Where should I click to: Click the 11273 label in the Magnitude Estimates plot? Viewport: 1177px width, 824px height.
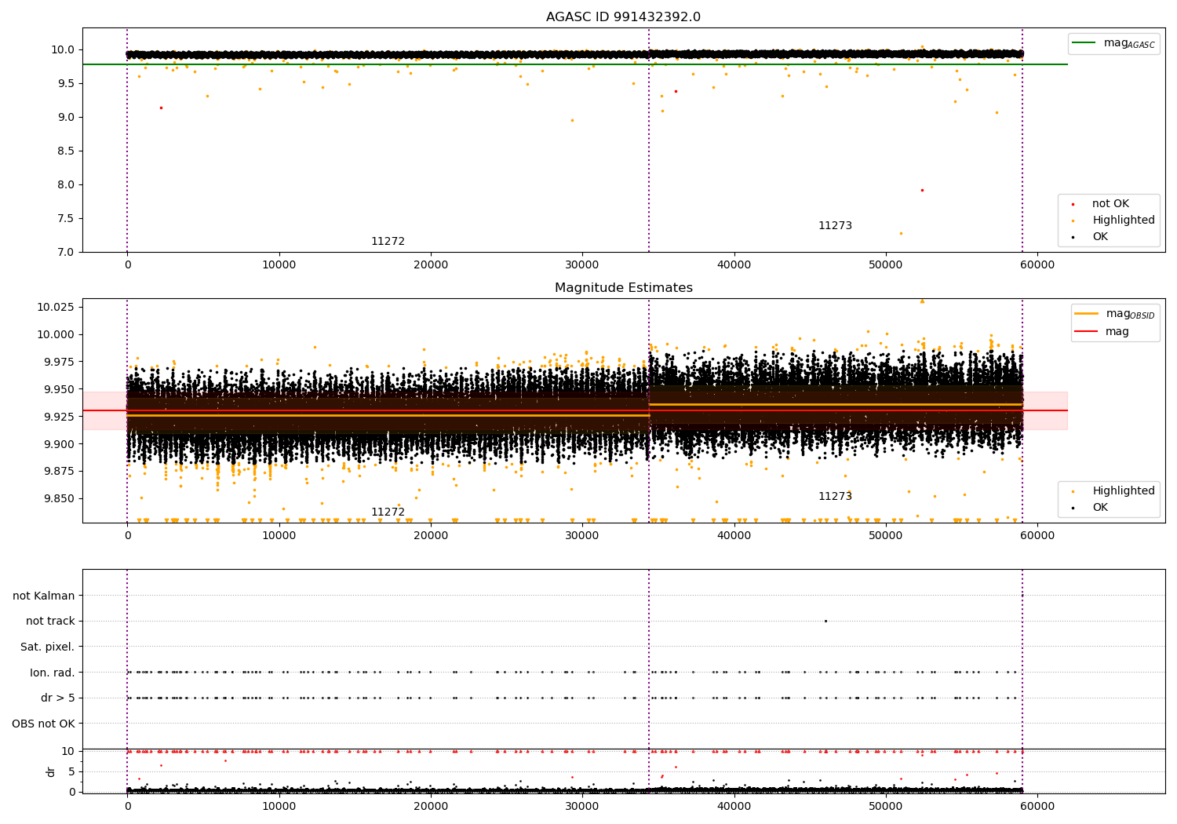835,497
